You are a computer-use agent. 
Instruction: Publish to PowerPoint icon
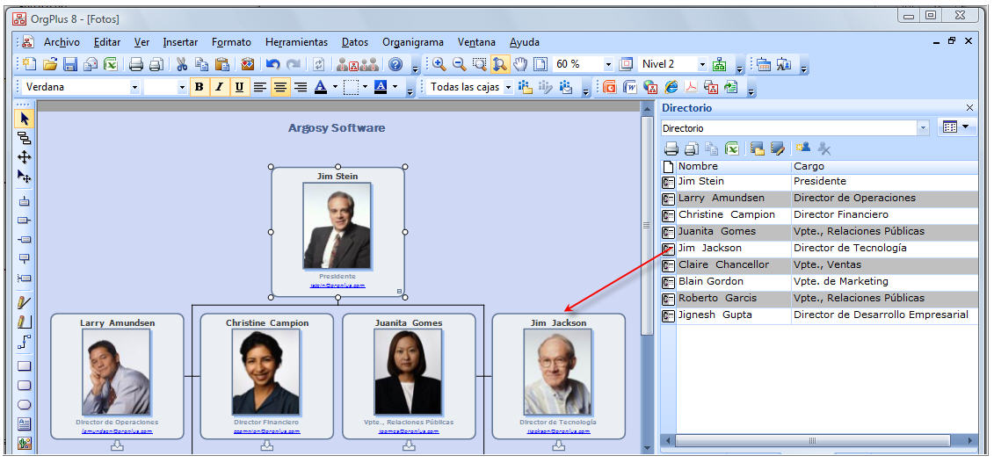coord(610,87)
